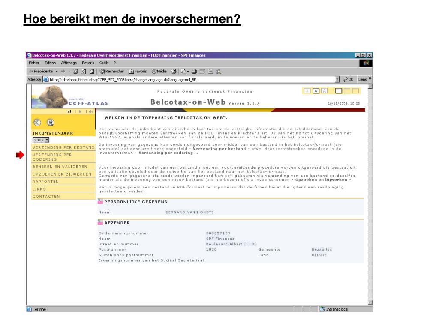Open the Outils menu
The image size is (439, 329).
(x=104, y=63)
